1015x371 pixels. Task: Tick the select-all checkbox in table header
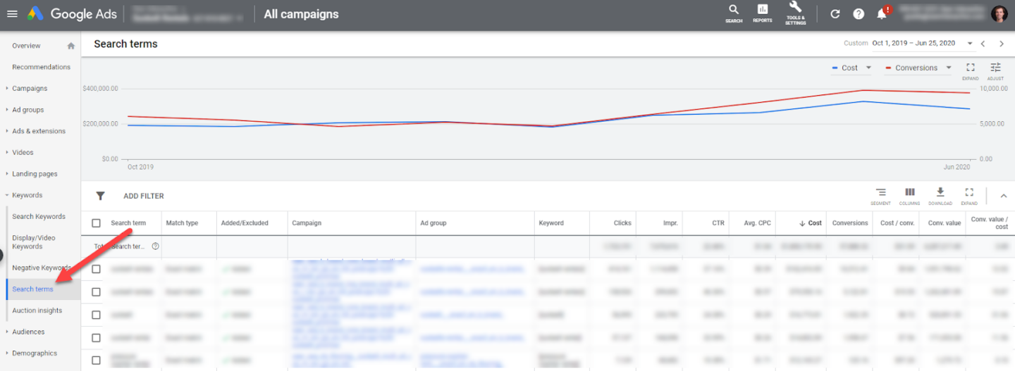pos(97,223)
